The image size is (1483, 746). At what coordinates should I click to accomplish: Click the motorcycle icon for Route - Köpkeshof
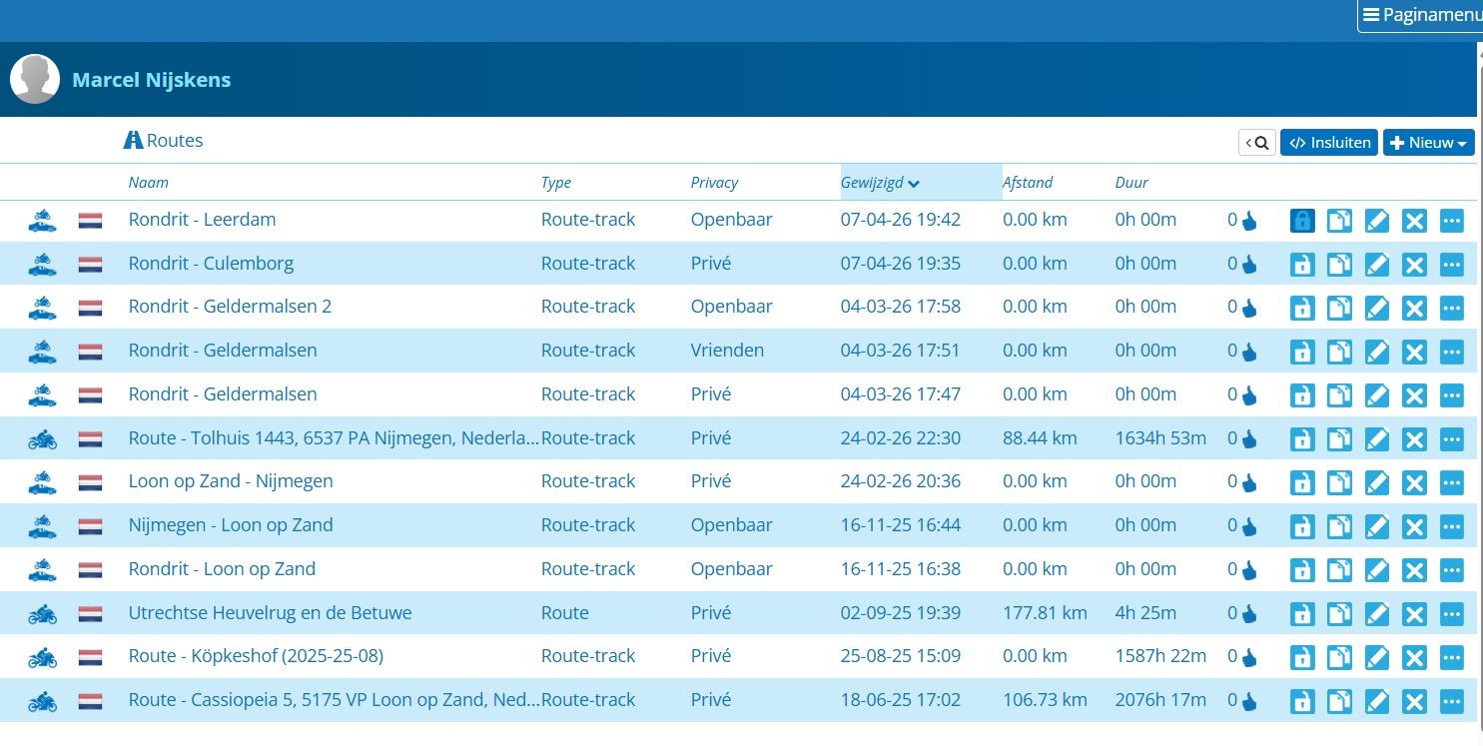[x=42, y=657]
